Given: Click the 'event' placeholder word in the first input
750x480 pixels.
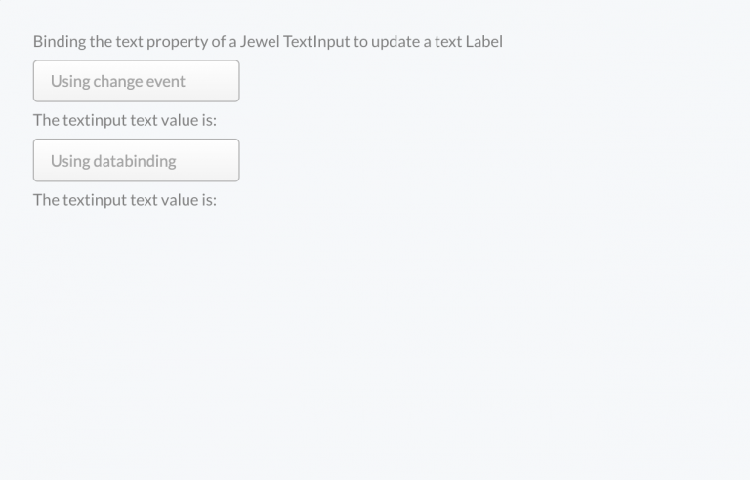Looking at the screenshot, I should [x=166, y=81].
